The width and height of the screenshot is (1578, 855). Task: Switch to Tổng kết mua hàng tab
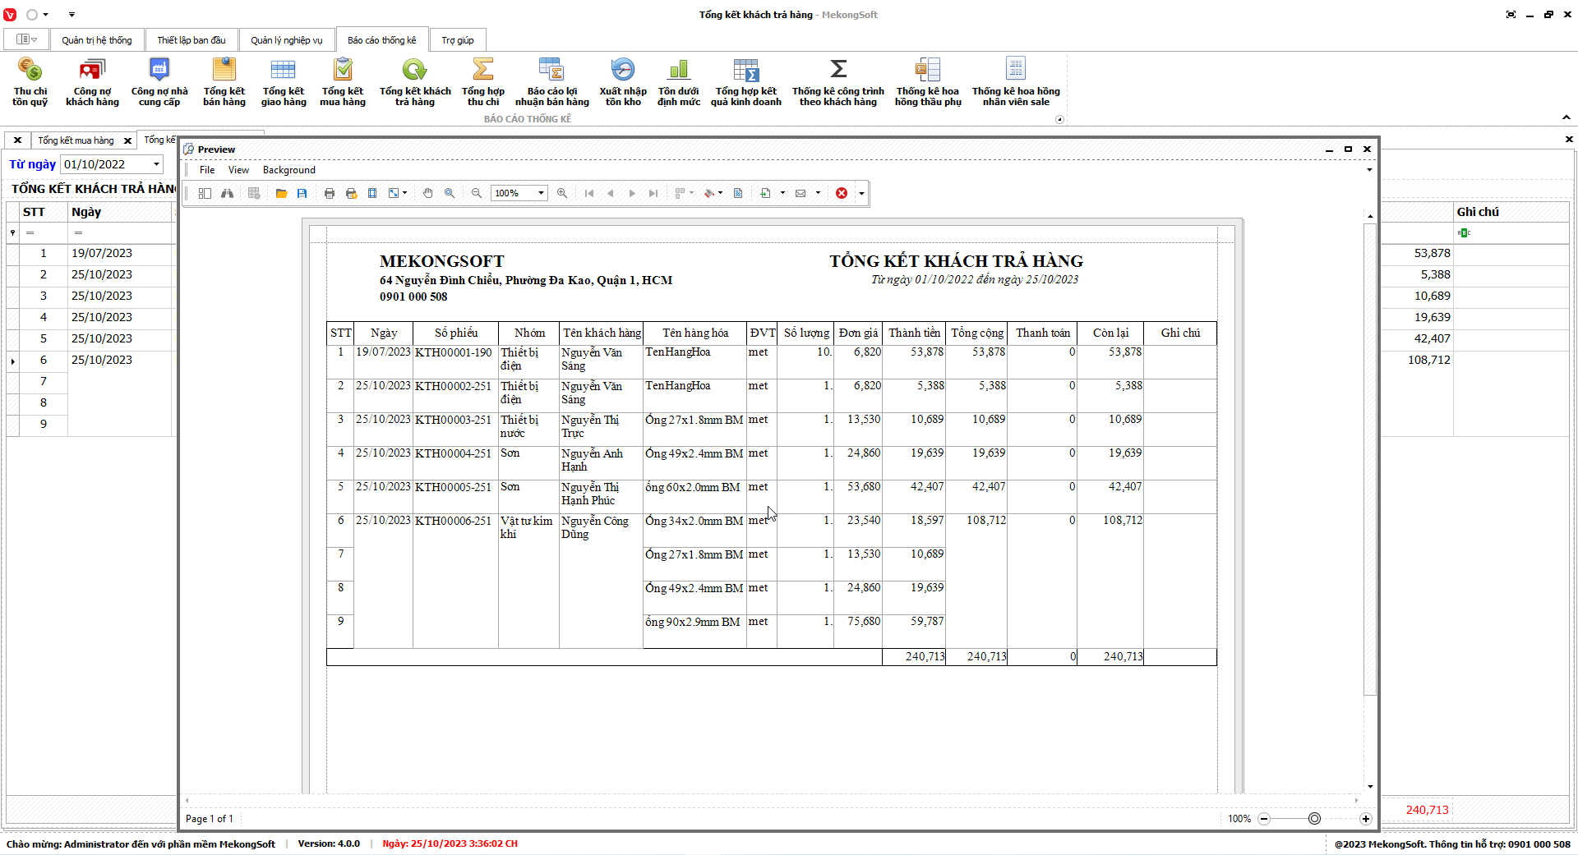pos(76,140)
